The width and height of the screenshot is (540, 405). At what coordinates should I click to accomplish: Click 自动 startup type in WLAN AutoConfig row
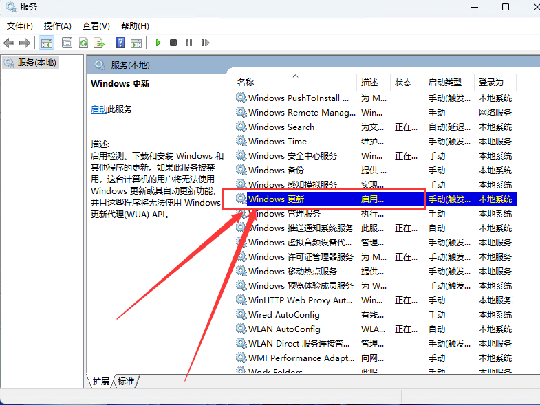[437, 329]
